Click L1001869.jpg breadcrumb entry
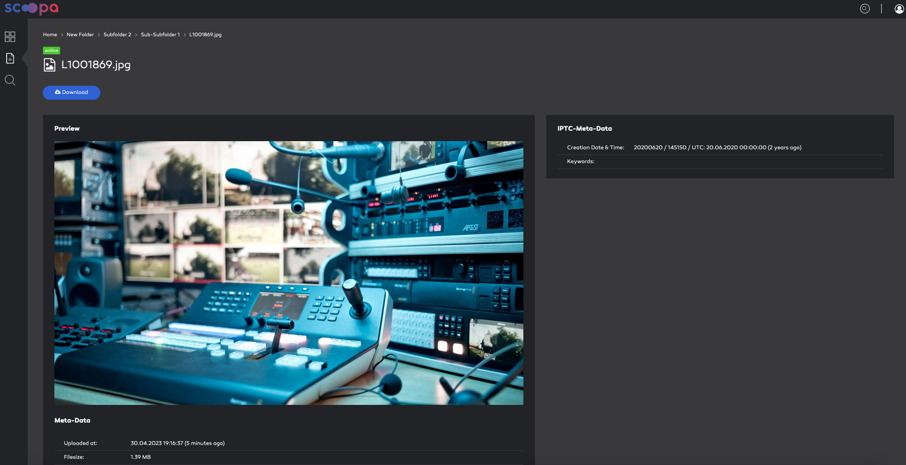Image resolution: width=906 pixels, height=465 pixels. 206,35
